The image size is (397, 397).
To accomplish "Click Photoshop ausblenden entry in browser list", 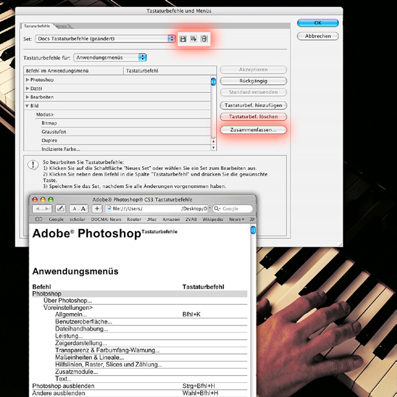I will [63, 386].
